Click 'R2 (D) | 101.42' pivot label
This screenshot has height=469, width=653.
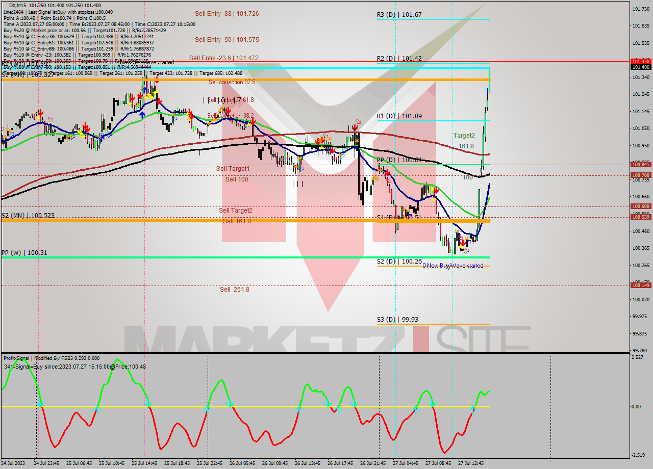tap(399, 59)
